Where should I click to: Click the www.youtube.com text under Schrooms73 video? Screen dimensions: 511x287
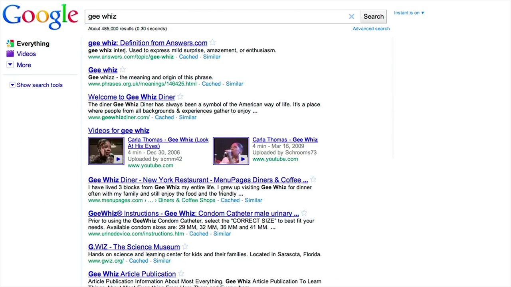[275, 159]
